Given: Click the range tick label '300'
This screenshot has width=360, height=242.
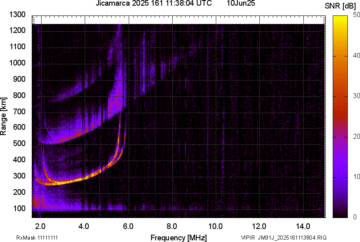Looking at the screenshot, I should (19, 176).
